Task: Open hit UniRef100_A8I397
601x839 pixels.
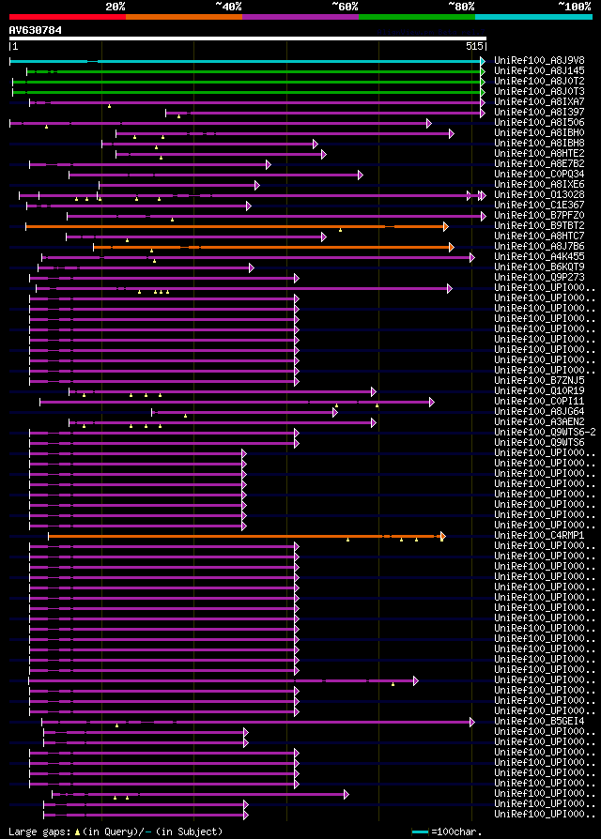Action: pos(539,113)
